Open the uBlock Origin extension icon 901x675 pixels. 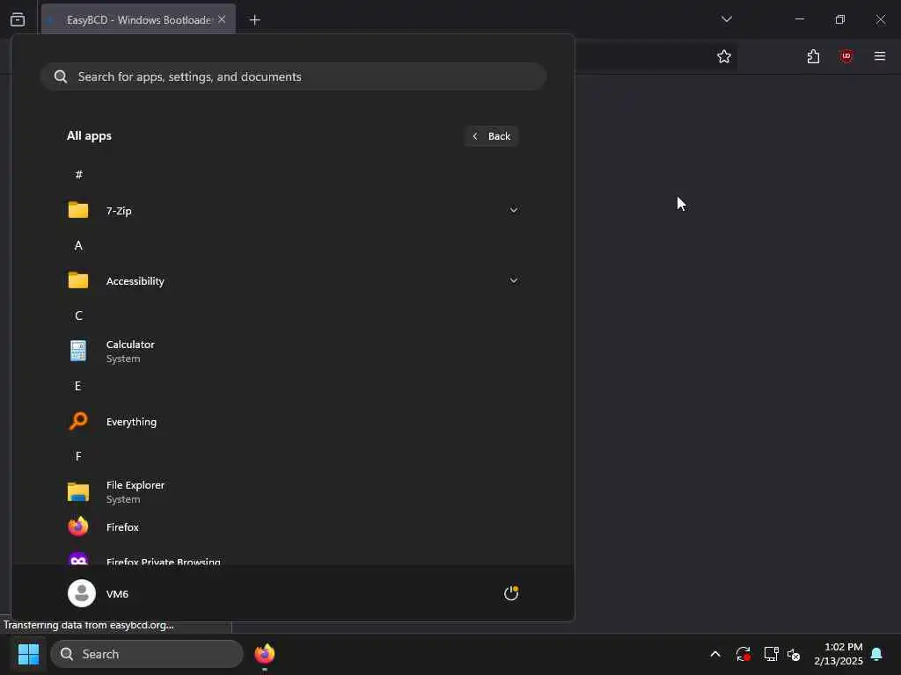846,56
